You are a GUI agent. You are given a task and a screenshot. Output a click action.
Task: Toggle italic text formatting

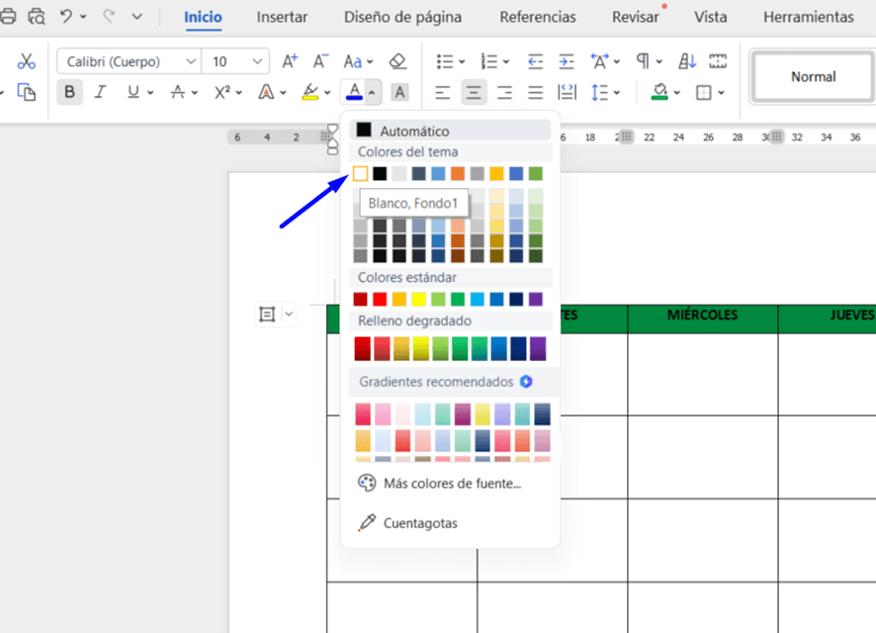pos(100,92)
